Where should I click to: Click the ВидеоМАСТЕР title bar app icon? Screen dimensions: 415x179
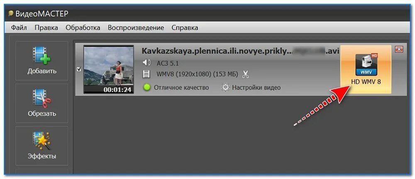point(11,13)
